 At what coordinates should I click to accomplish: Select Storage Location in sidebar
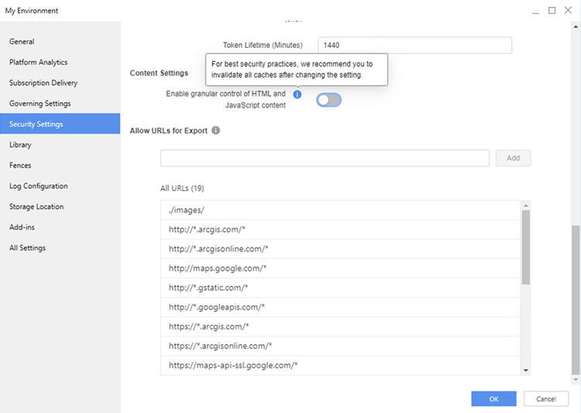point(36,206)
